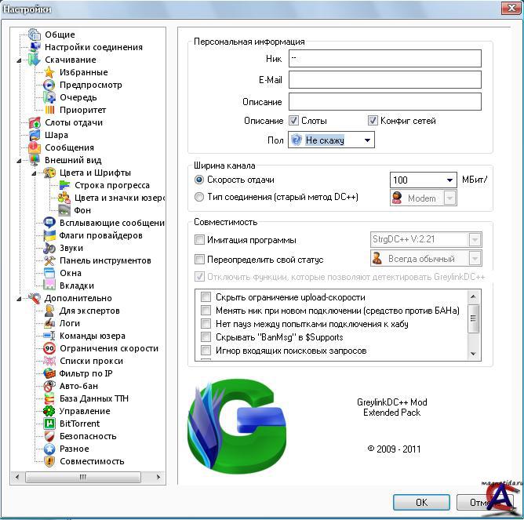Click the speed limit icon beside Ограничения скорости
Viewport: 524px width, 520px height.
(49, 348)
